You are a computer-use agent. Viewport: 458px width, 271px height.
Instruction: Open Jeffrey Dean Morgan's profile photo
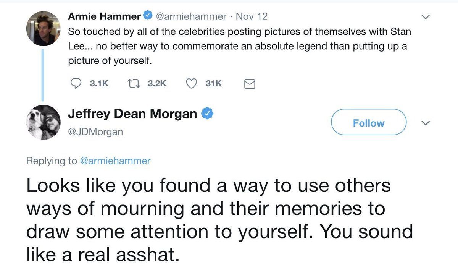[43, 122]
